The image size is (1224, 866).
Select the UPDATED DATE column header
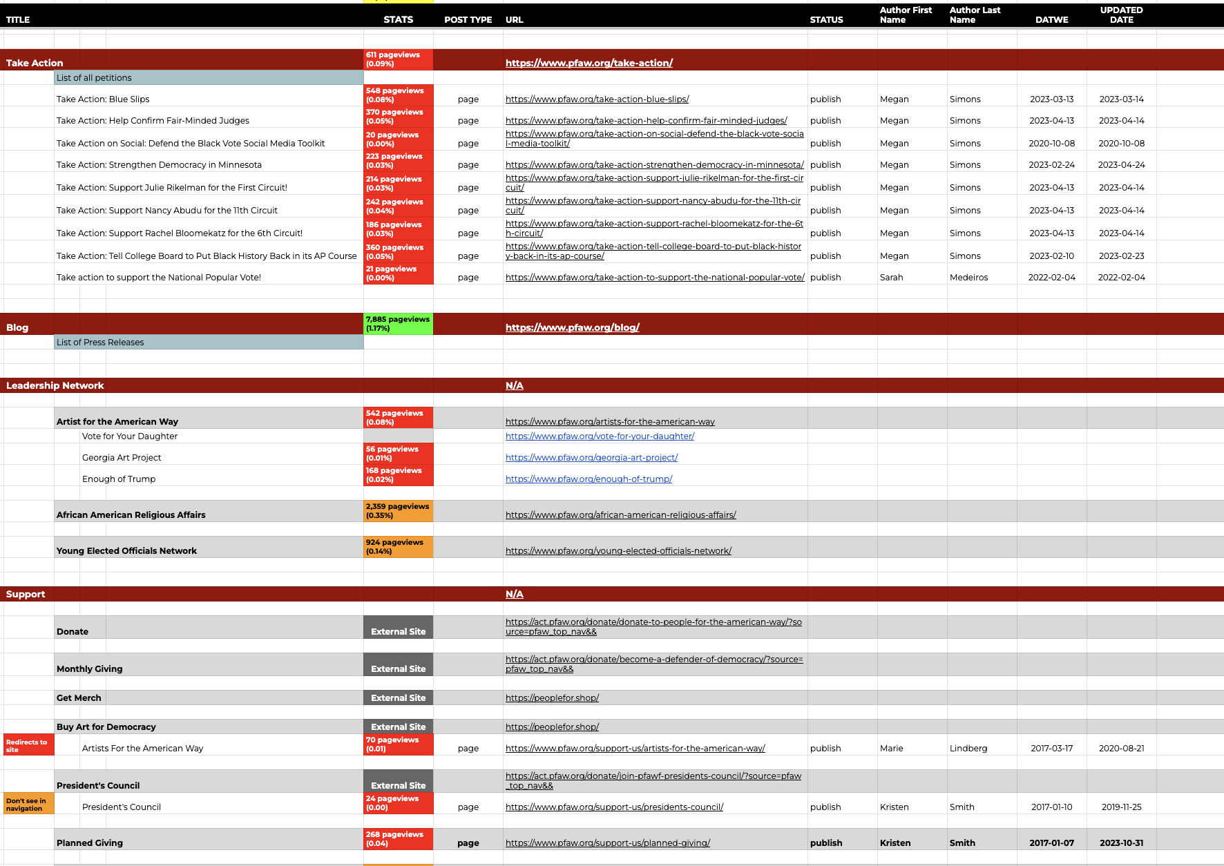coord(1121,15)
